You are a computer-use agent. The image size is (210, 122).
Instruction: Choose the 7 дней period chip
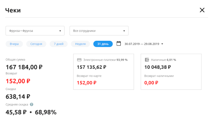(x=59, y=44)
